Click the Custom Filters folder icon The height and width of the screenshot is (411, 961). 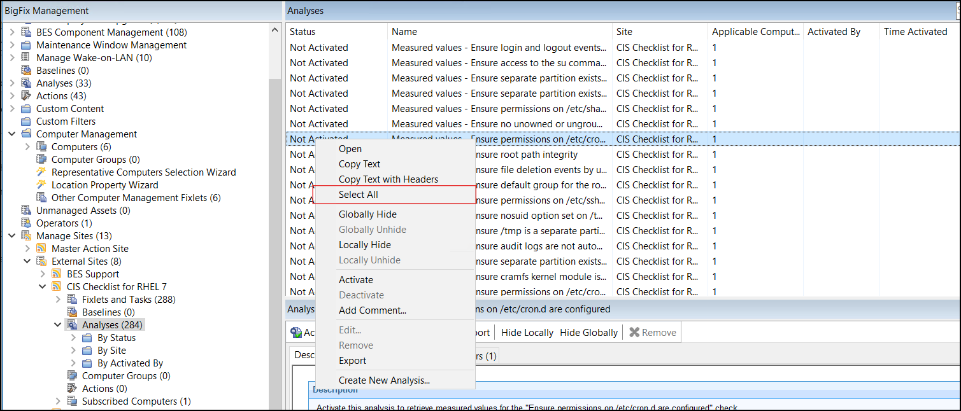pos(26,122)
